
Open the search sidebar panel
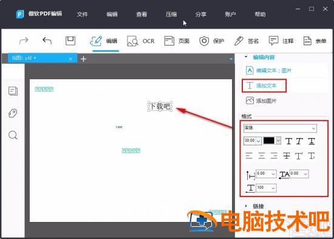tap(13, 135)
